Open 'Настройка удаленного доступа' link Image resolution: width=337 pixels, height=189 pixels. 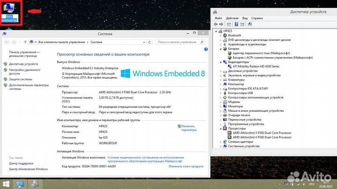24,72
